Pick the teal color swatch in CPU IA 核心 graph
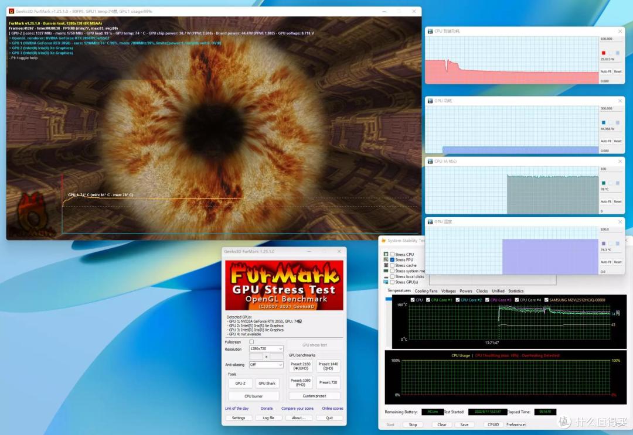The height and width of the screenshot is (435, 633). (x=604, y=183)
